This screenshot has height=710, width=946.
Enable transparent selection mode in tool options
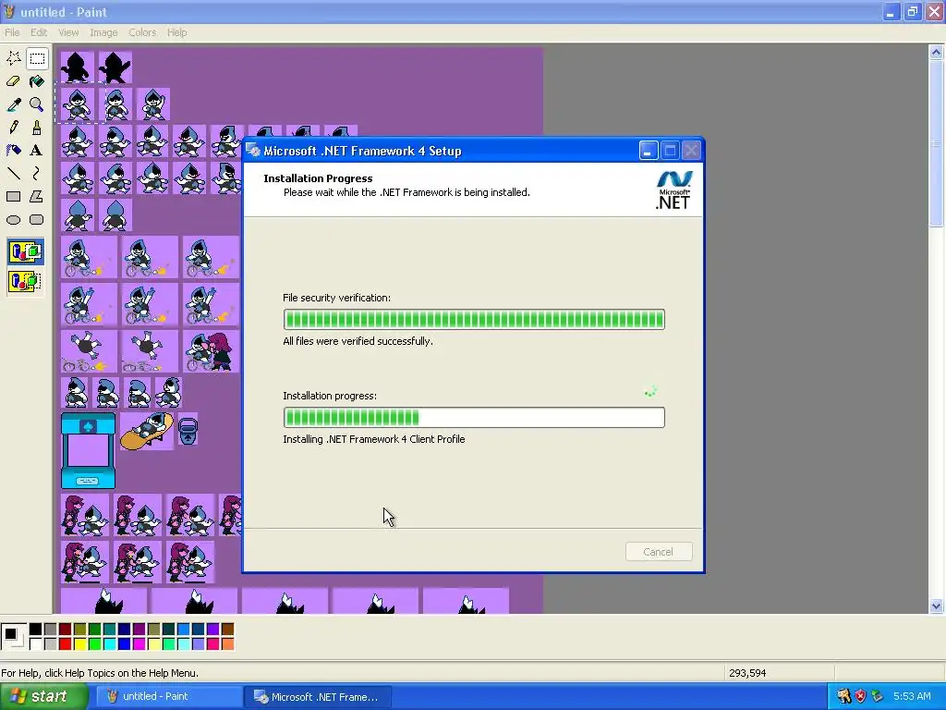tap(25, 281)
